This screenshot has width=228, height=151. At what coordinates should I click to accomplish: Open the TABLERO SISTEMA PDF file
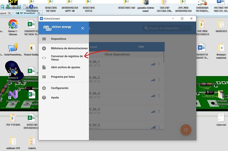(x=165, y=6)
